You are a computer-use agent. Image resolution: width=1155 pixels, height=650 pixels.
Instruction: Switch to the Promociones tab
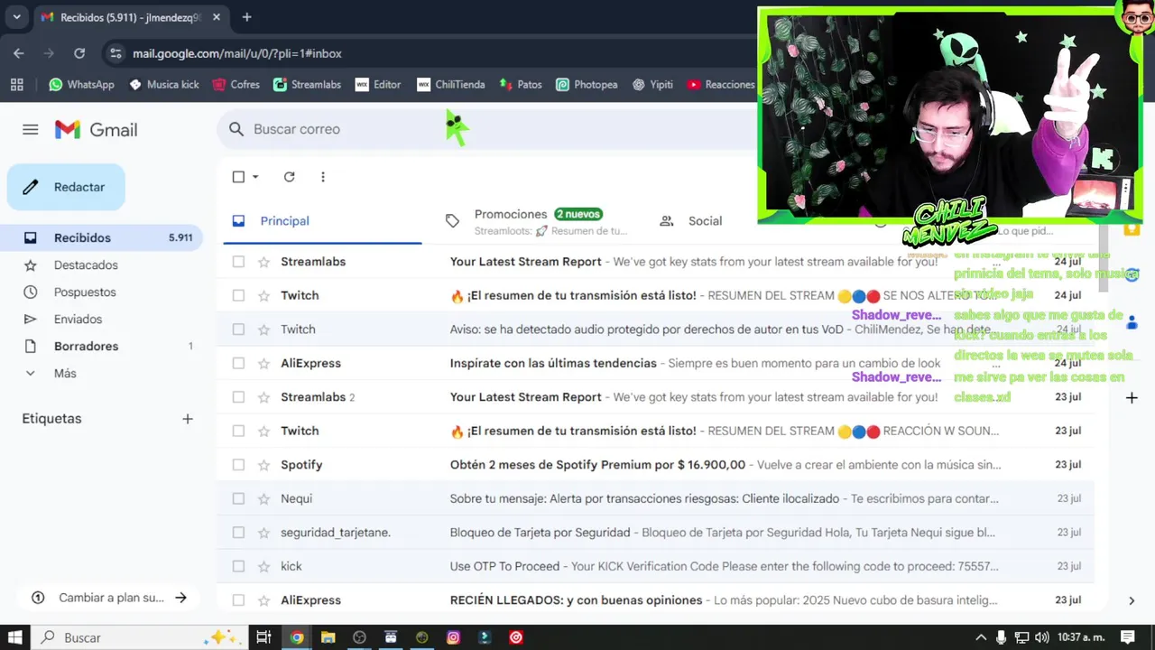pos(536,221)
